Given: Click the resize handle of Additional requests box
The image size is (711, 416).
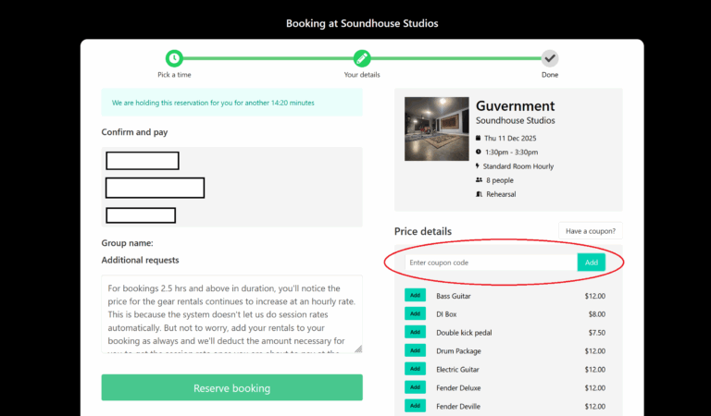Looking at the screenshot, I should tap(358, 349).
